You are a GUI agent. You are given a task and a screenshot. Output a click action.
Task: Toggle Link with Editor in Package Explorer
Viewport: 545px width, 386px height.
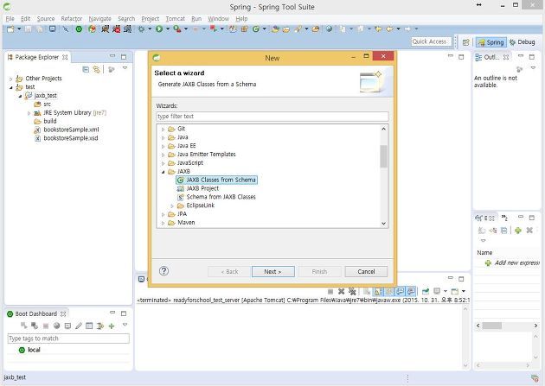[x=96, y=70]
